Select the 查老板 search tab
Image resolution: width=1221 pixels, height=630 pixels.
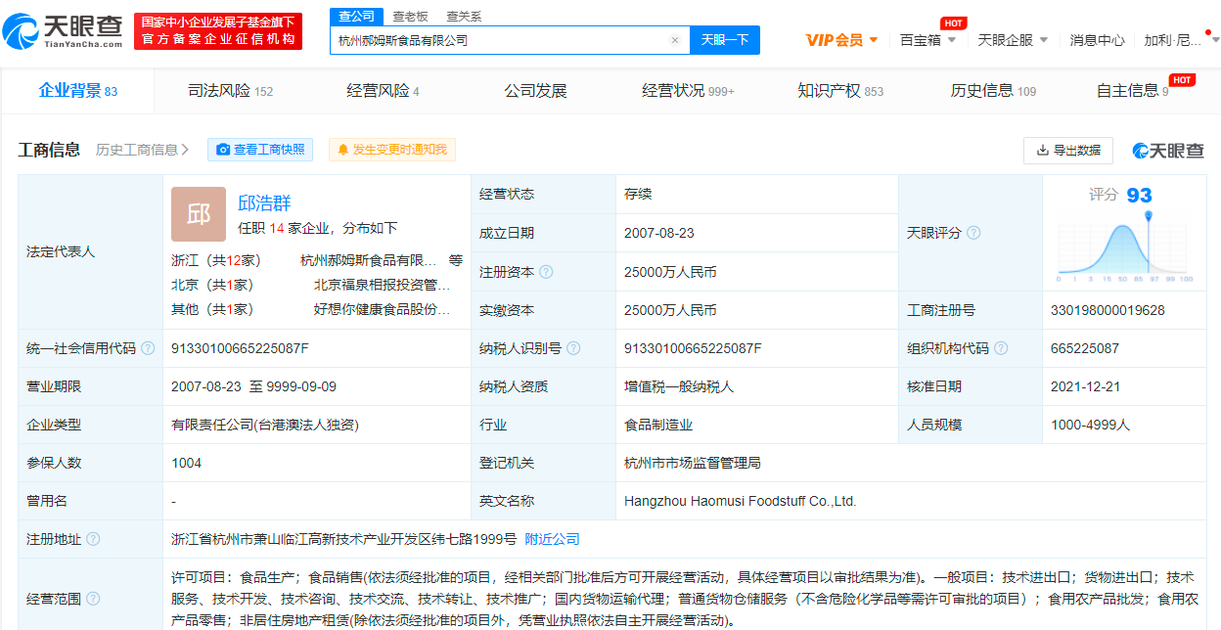[x=410, y=17]
